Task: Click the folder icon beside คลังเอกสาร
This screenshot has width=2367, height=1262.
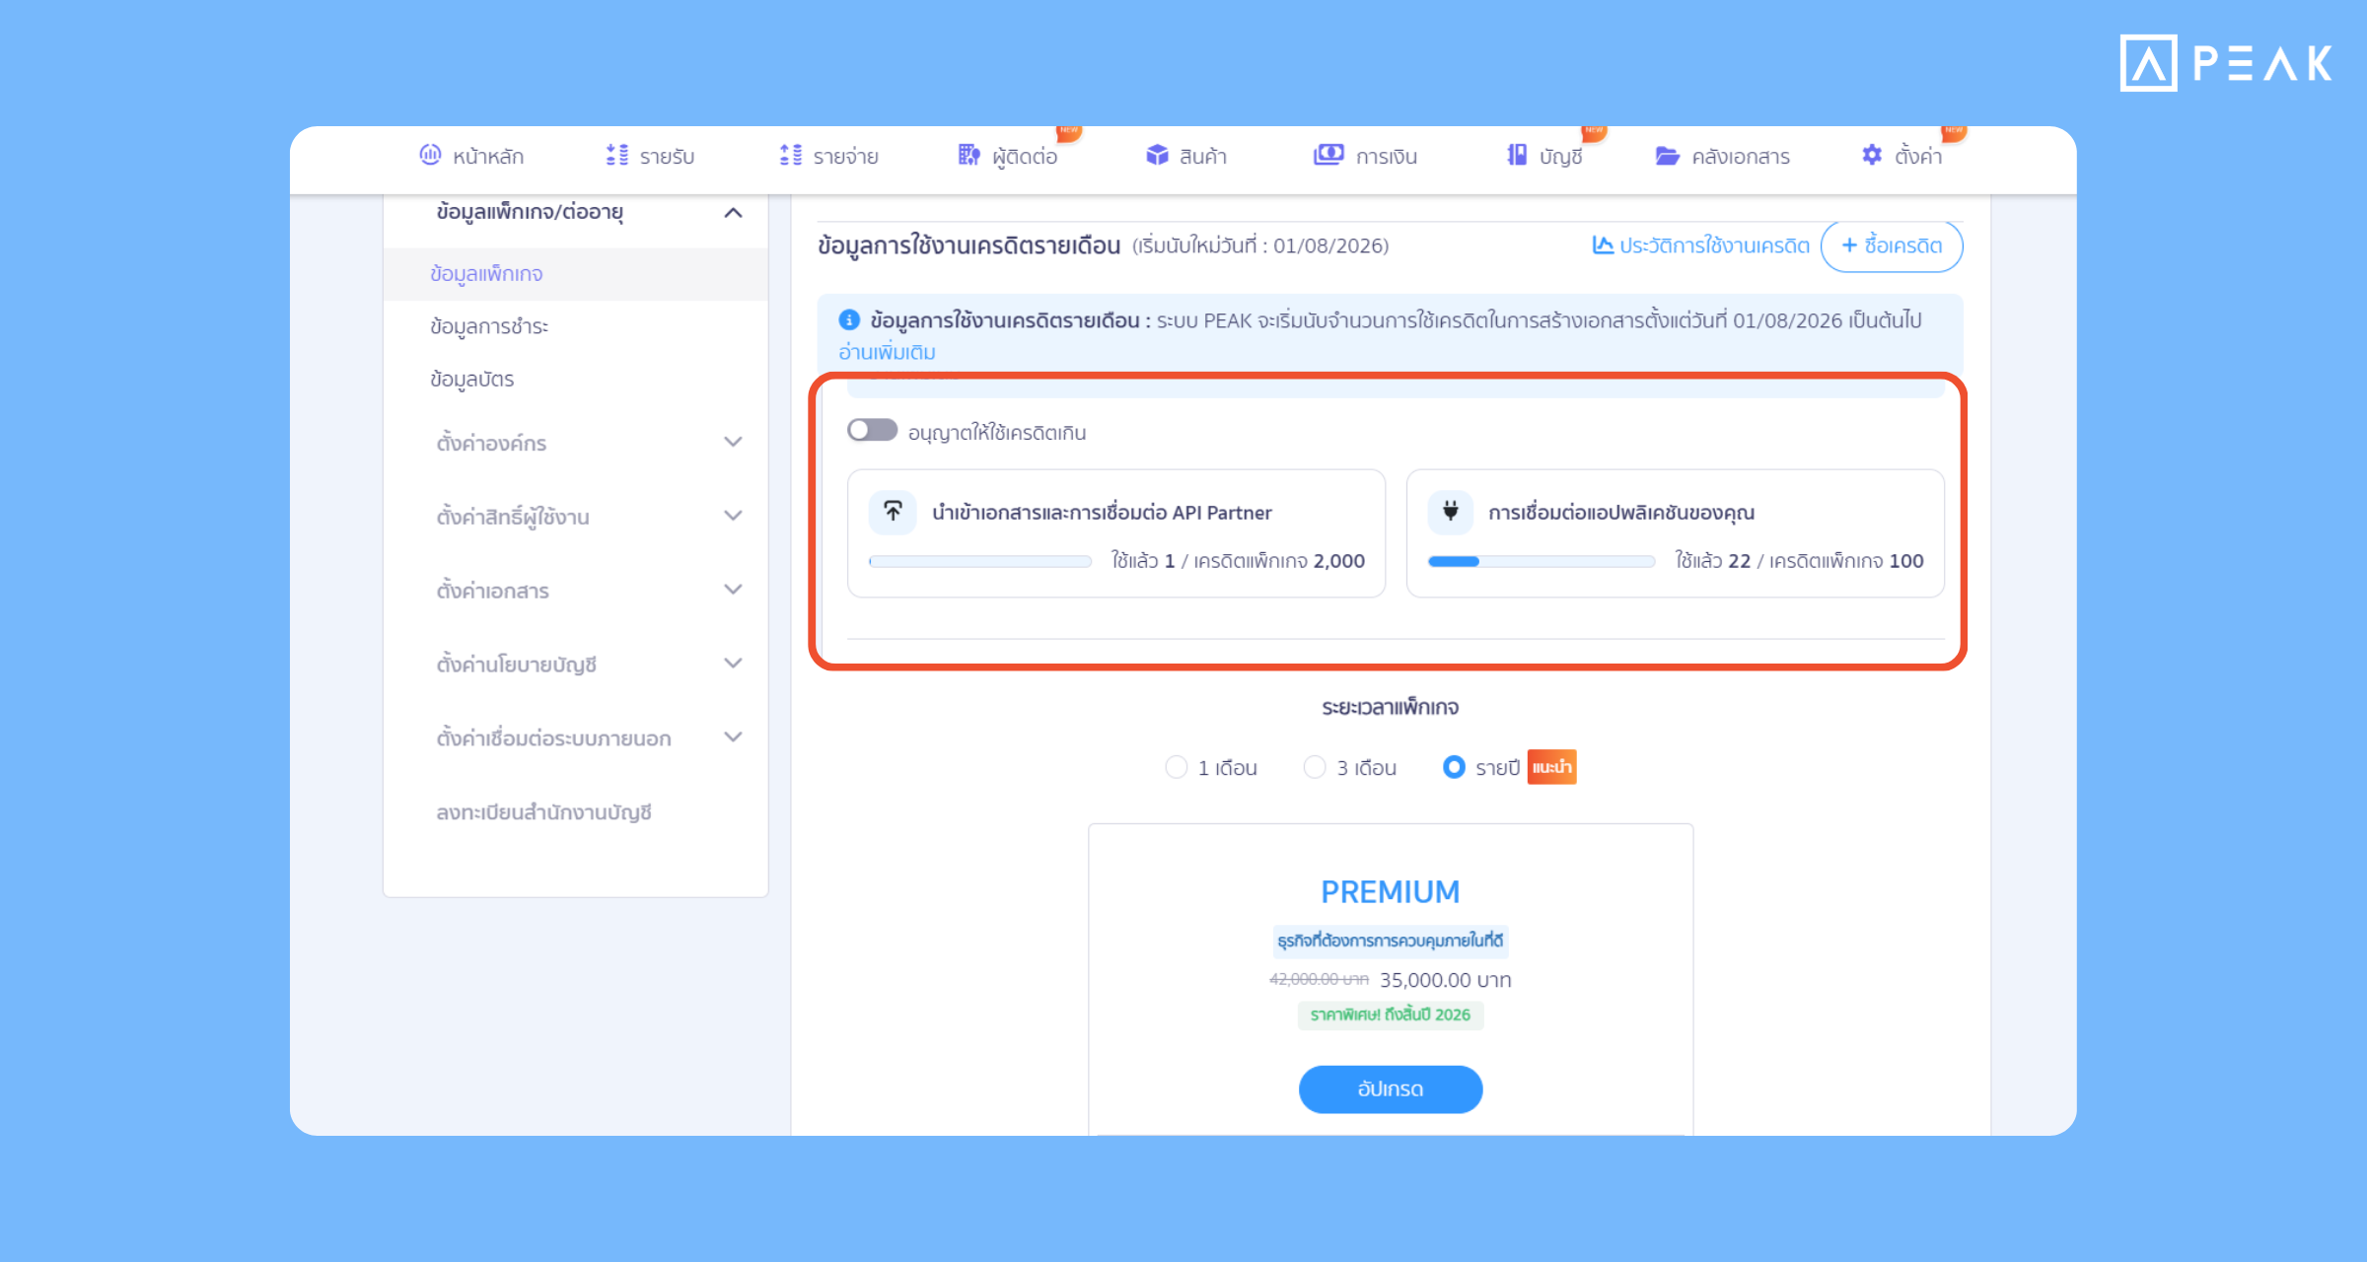Action: tap(1667, 156)
